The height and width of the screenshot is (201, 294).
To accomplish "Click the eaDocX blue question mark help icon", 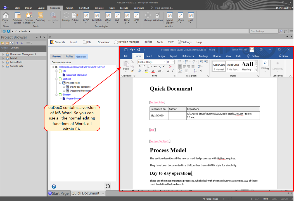I will 54,186.
